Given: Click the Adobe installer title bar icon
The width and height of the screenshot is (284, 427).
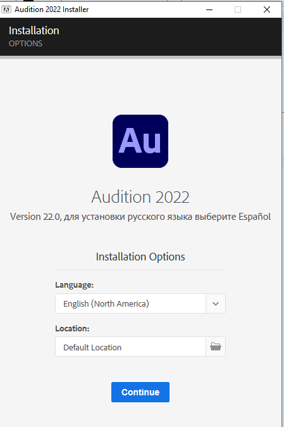Looking at the screenshot, I should [x=6, y=10].
